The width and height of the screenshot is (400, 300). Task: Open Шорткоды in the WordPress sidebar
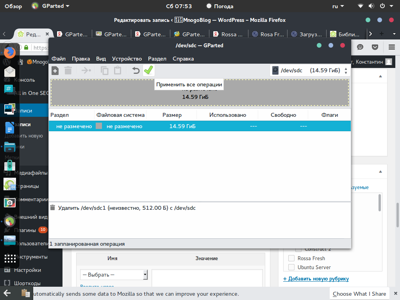click(27, 283)
